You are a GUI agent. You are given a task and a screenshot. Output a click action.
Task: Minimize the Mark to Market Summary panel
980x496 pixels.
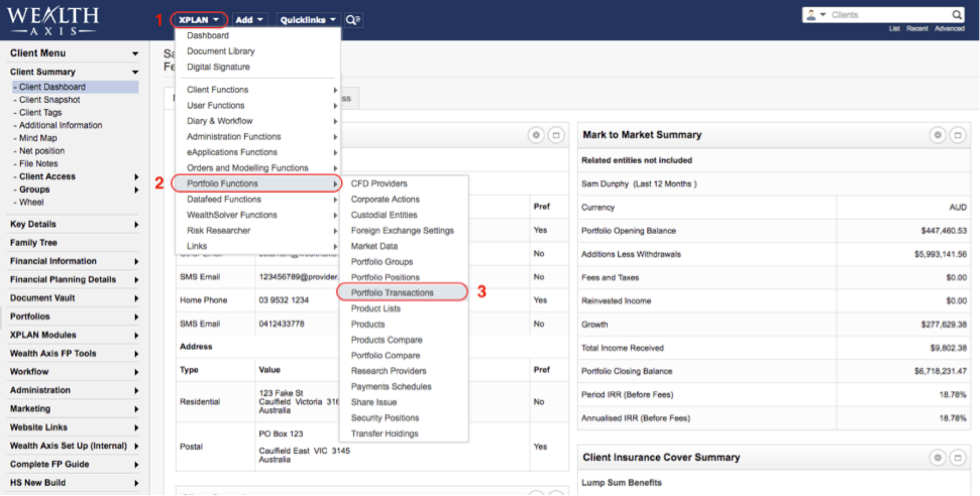[x=958, y=135]
